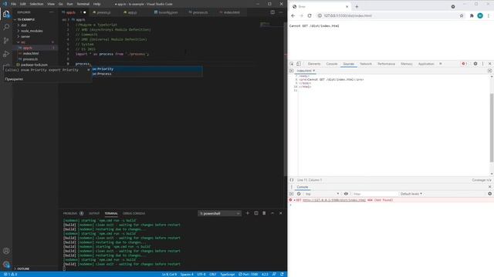Open the editor More Actions ellipsis
The image size is (494, 277).
coord(281,12)
